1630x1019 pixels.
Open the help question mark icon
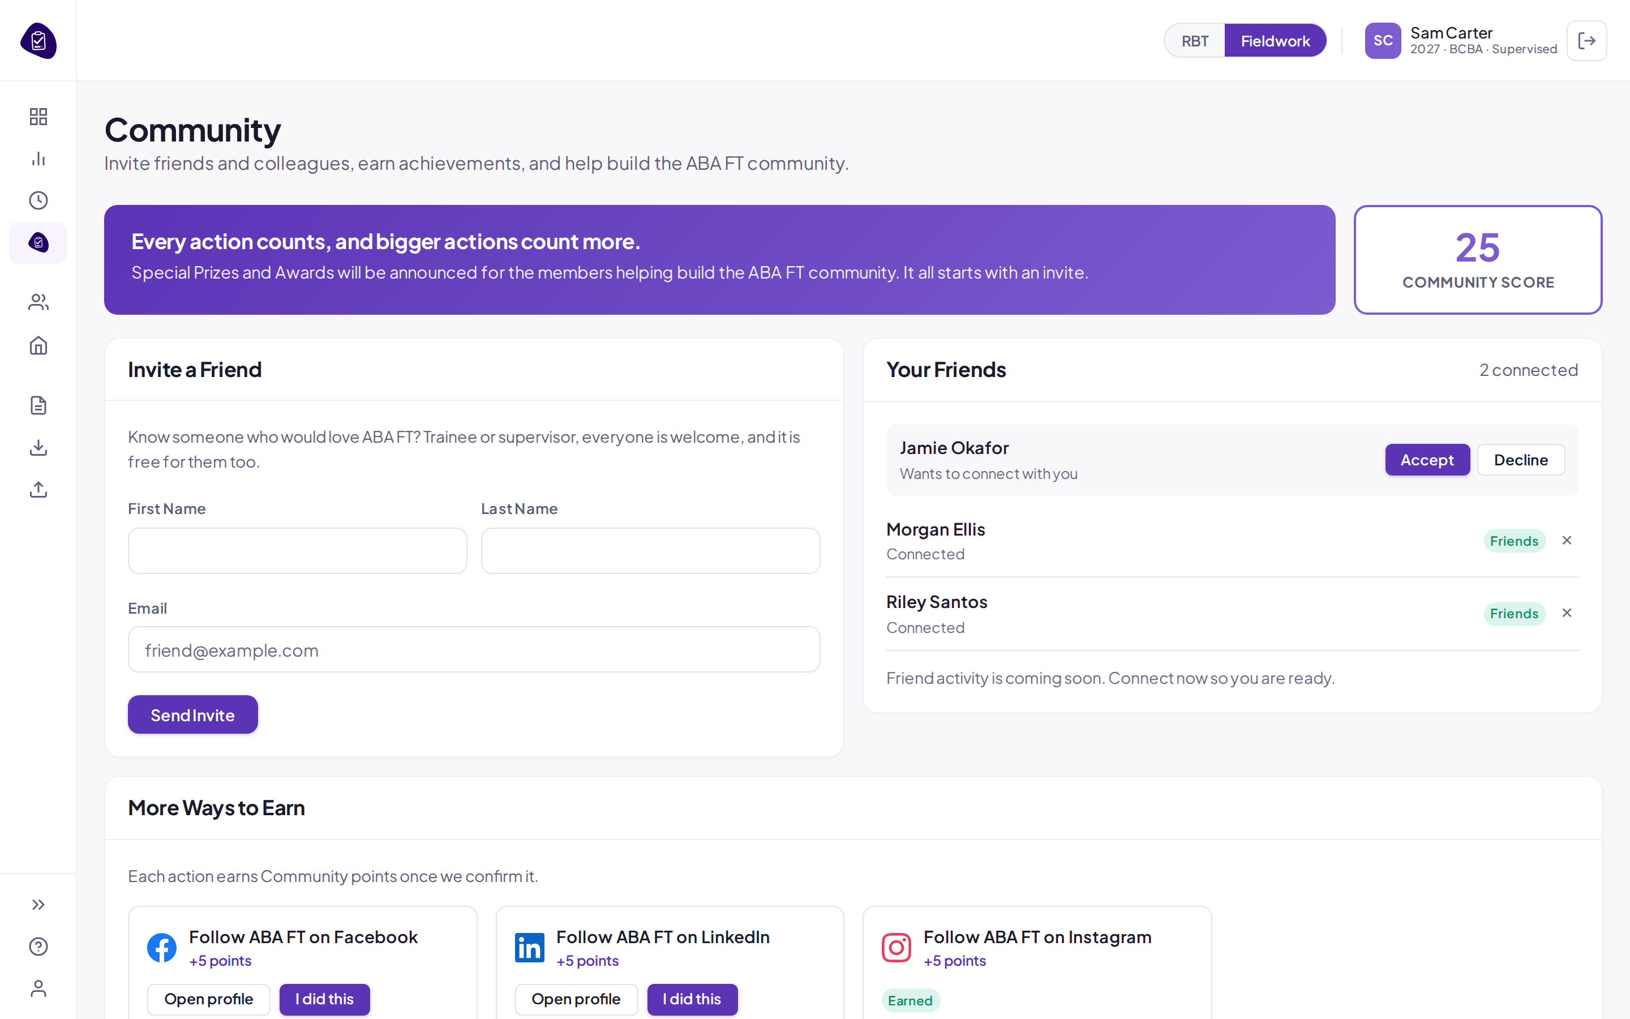point(38,946)
